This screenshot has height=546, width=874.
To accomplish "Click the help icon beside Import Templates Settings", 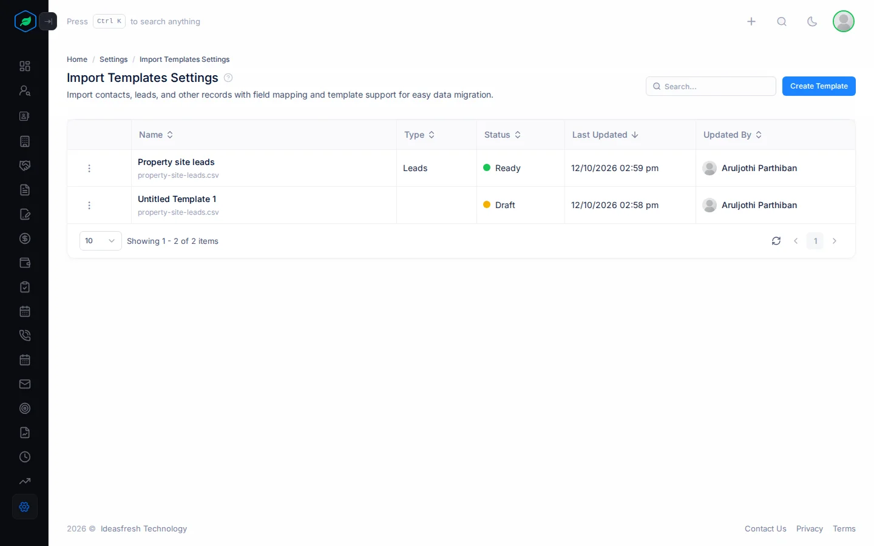I will 228,78.
